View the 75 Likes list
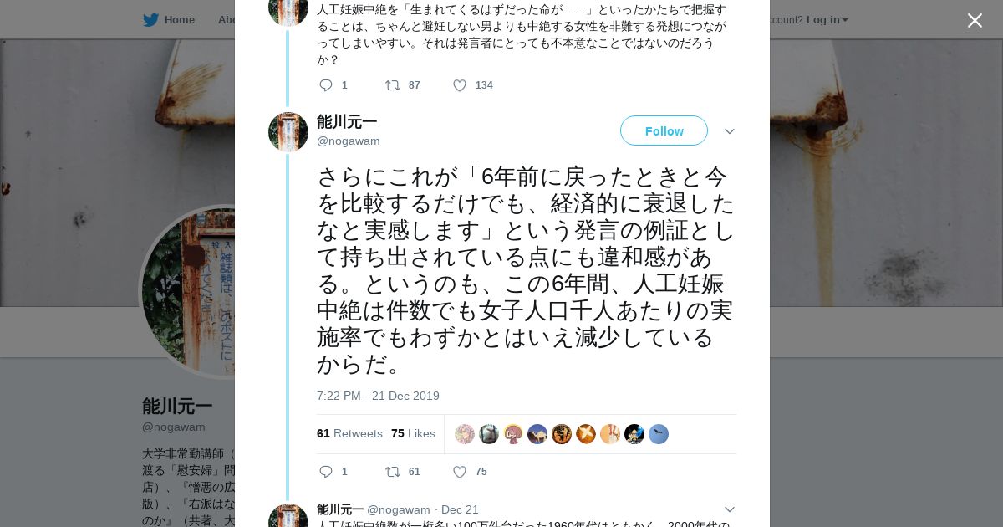 413,433
